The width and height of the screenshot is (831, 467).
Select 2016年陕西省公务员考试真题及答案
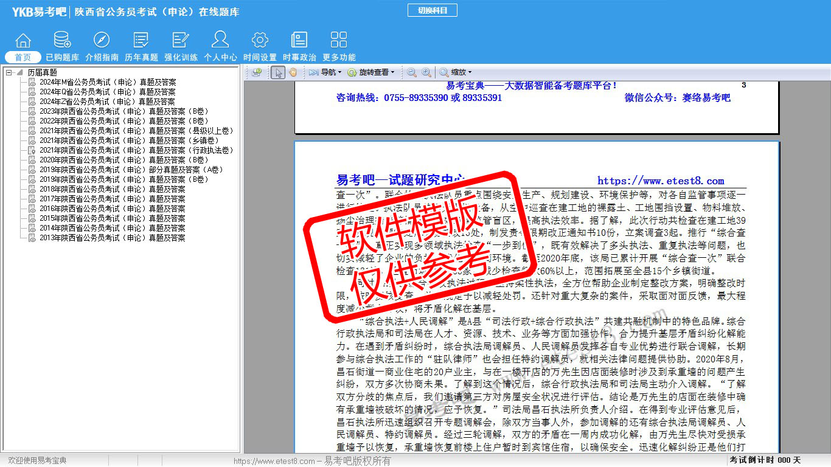tap(113, 209)
